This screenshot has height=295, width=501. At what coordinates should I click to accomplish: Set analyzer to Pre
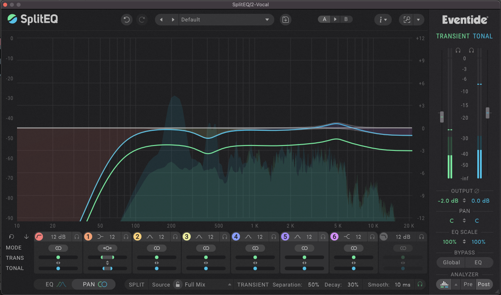[x=468, y=284]
